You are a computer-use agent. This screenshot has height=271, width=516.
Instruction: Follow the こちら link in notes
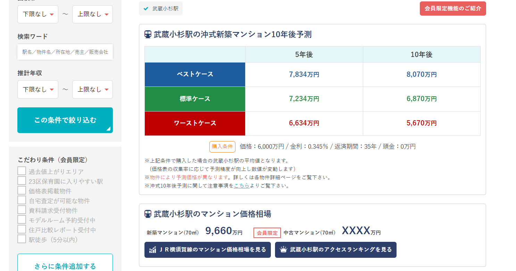click(x=242, y=186)
